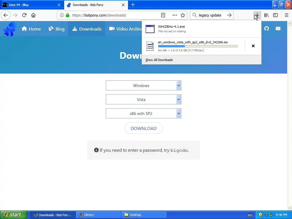This screenshot has width=292, height=219.
Task: Expand the x86 with SP2 dropdown
Action: [x=143, y=113]
